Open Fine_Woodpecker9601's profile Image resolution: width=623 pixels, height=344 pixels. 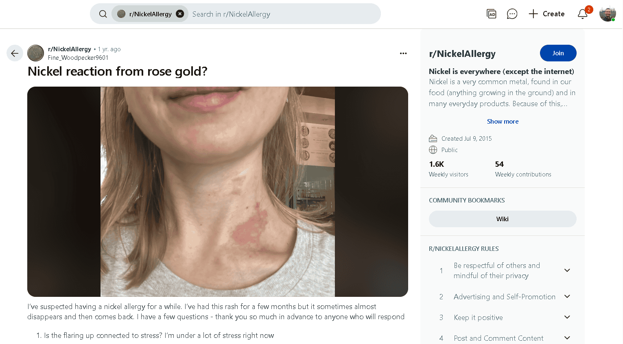coord(78,57)
